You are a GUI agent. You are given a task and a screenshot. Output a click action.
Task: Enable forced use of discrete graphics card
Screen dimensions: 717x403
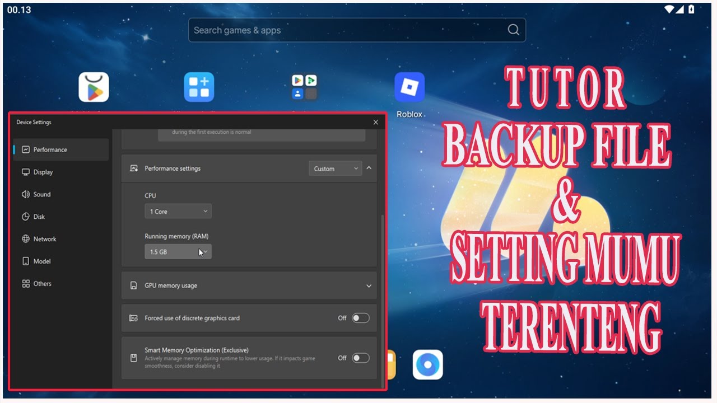tap(361, 318)
